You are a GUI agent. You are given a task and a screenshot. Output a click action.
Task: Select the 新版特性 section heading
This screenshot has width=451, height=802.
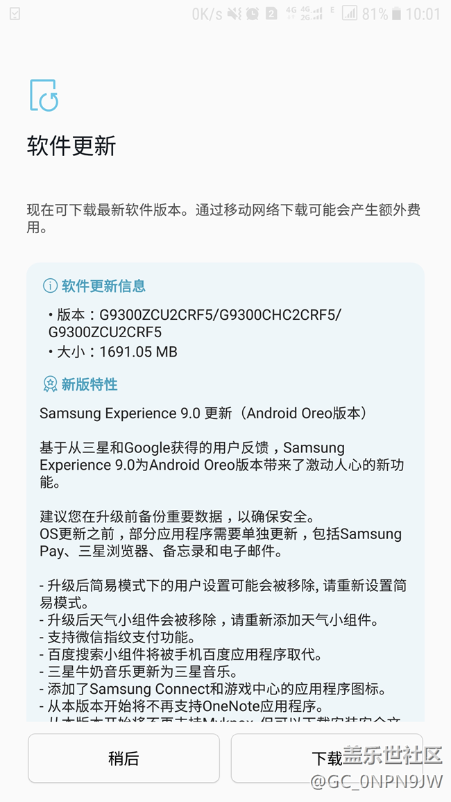(90, 384)
